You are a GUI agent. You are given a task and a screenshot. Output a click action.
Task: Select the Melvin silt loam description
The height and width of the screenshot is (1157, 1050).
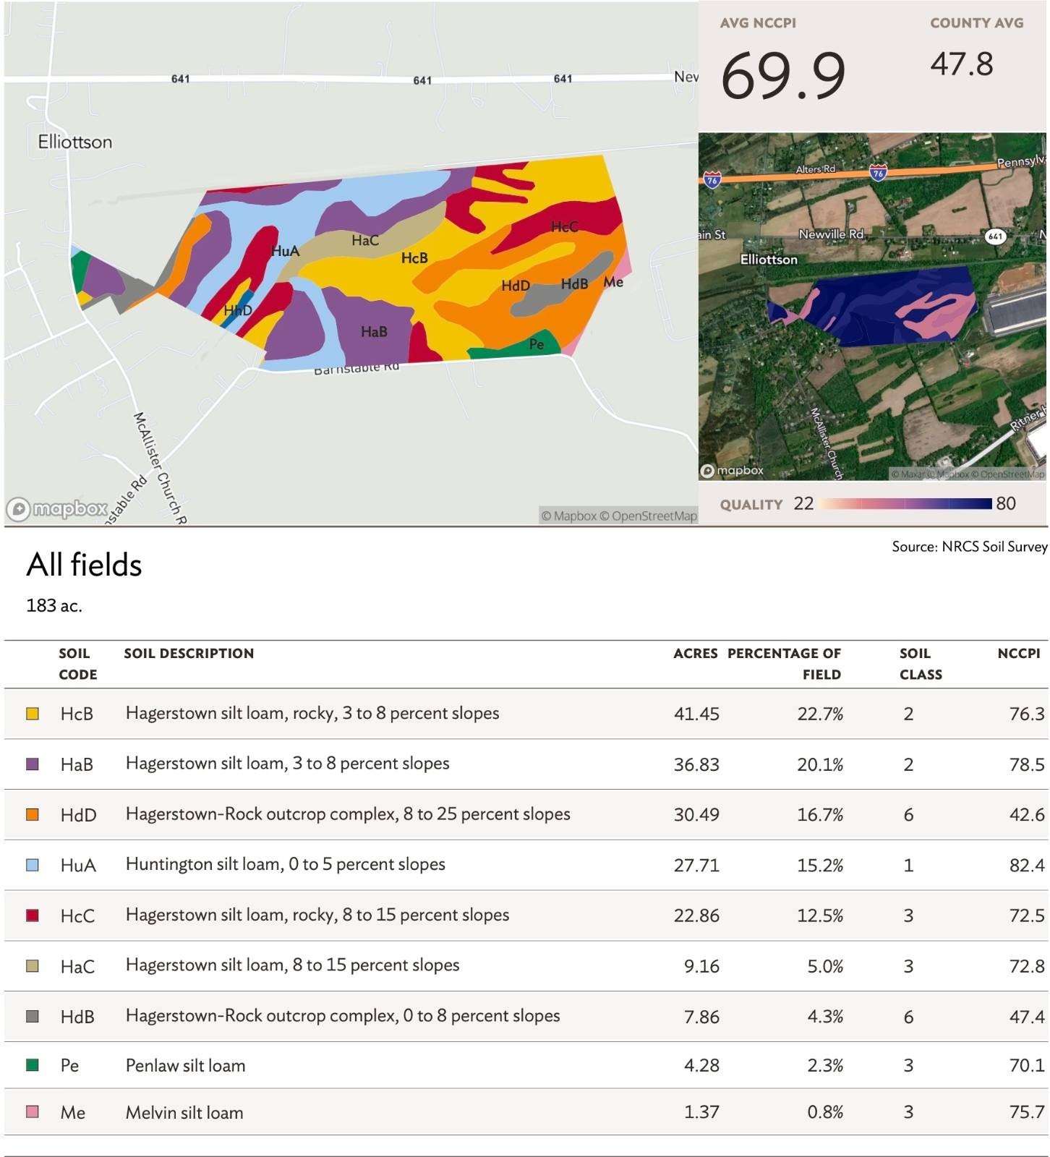[184, 1112]
